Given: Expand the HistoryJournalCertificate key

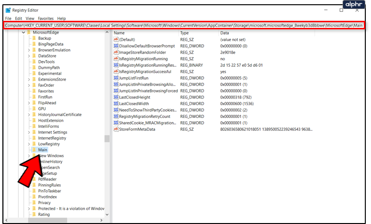Looking at the screenshot, I should click(x=29, y=115).
